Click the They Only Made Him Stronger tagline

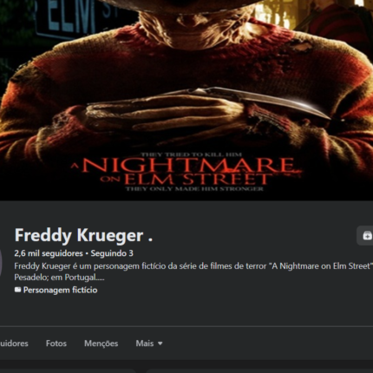pos(194,189)
